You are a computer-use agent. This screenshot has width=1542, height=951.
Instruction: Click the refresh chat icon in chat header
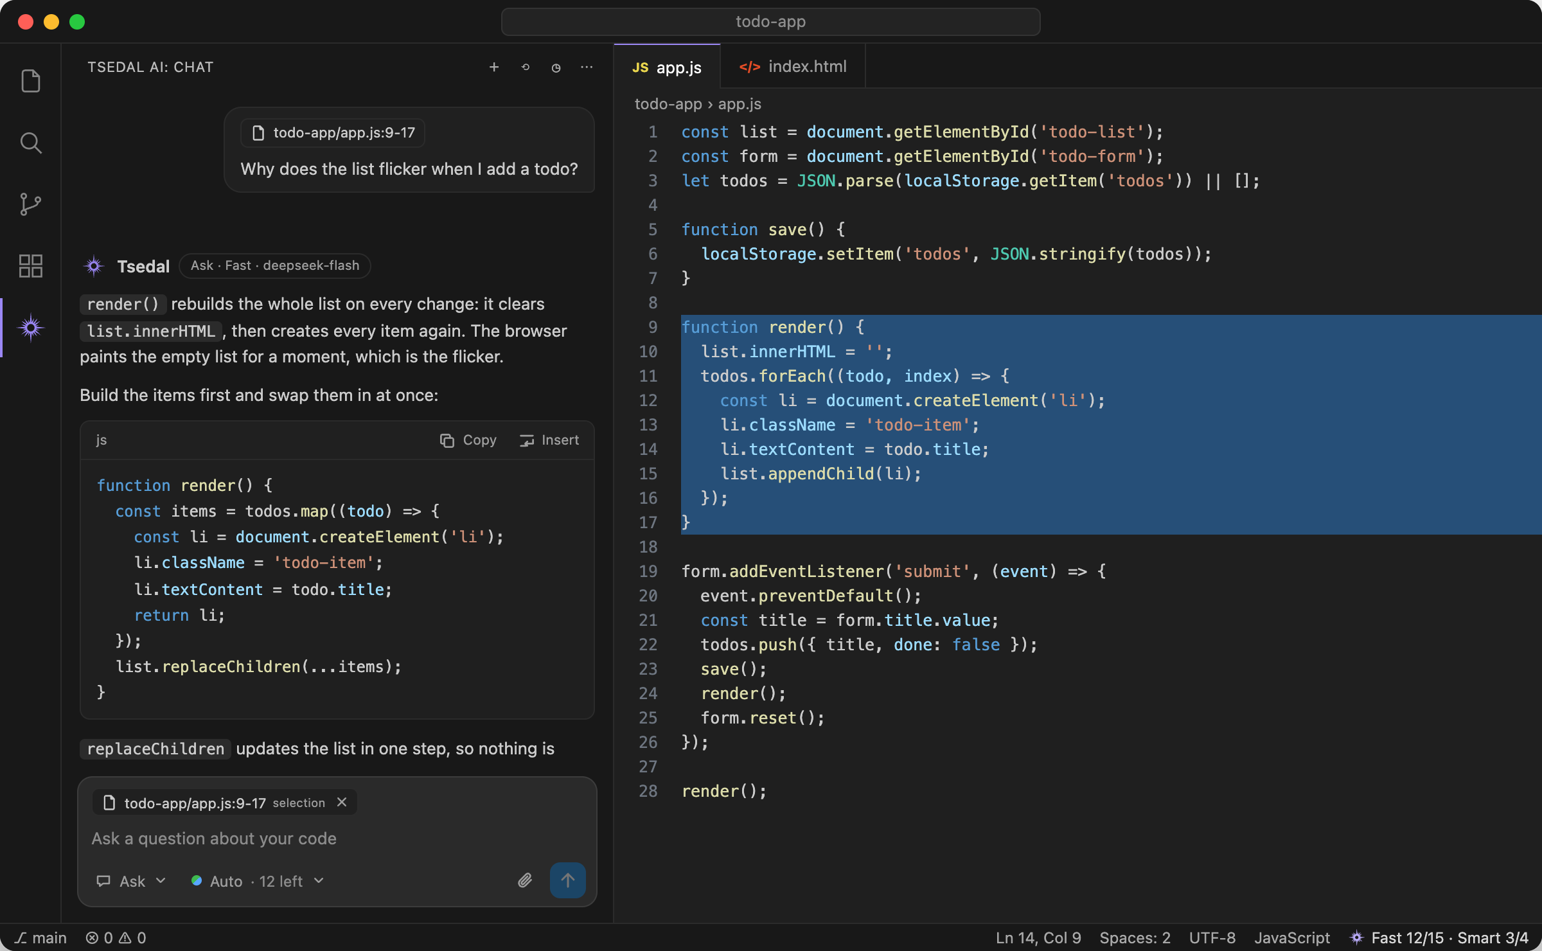click(526, 67)
